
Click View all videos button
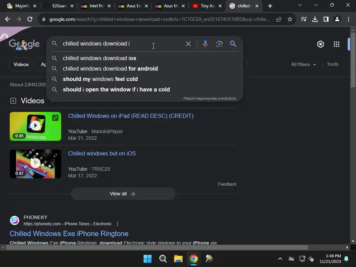click(123, 194)
